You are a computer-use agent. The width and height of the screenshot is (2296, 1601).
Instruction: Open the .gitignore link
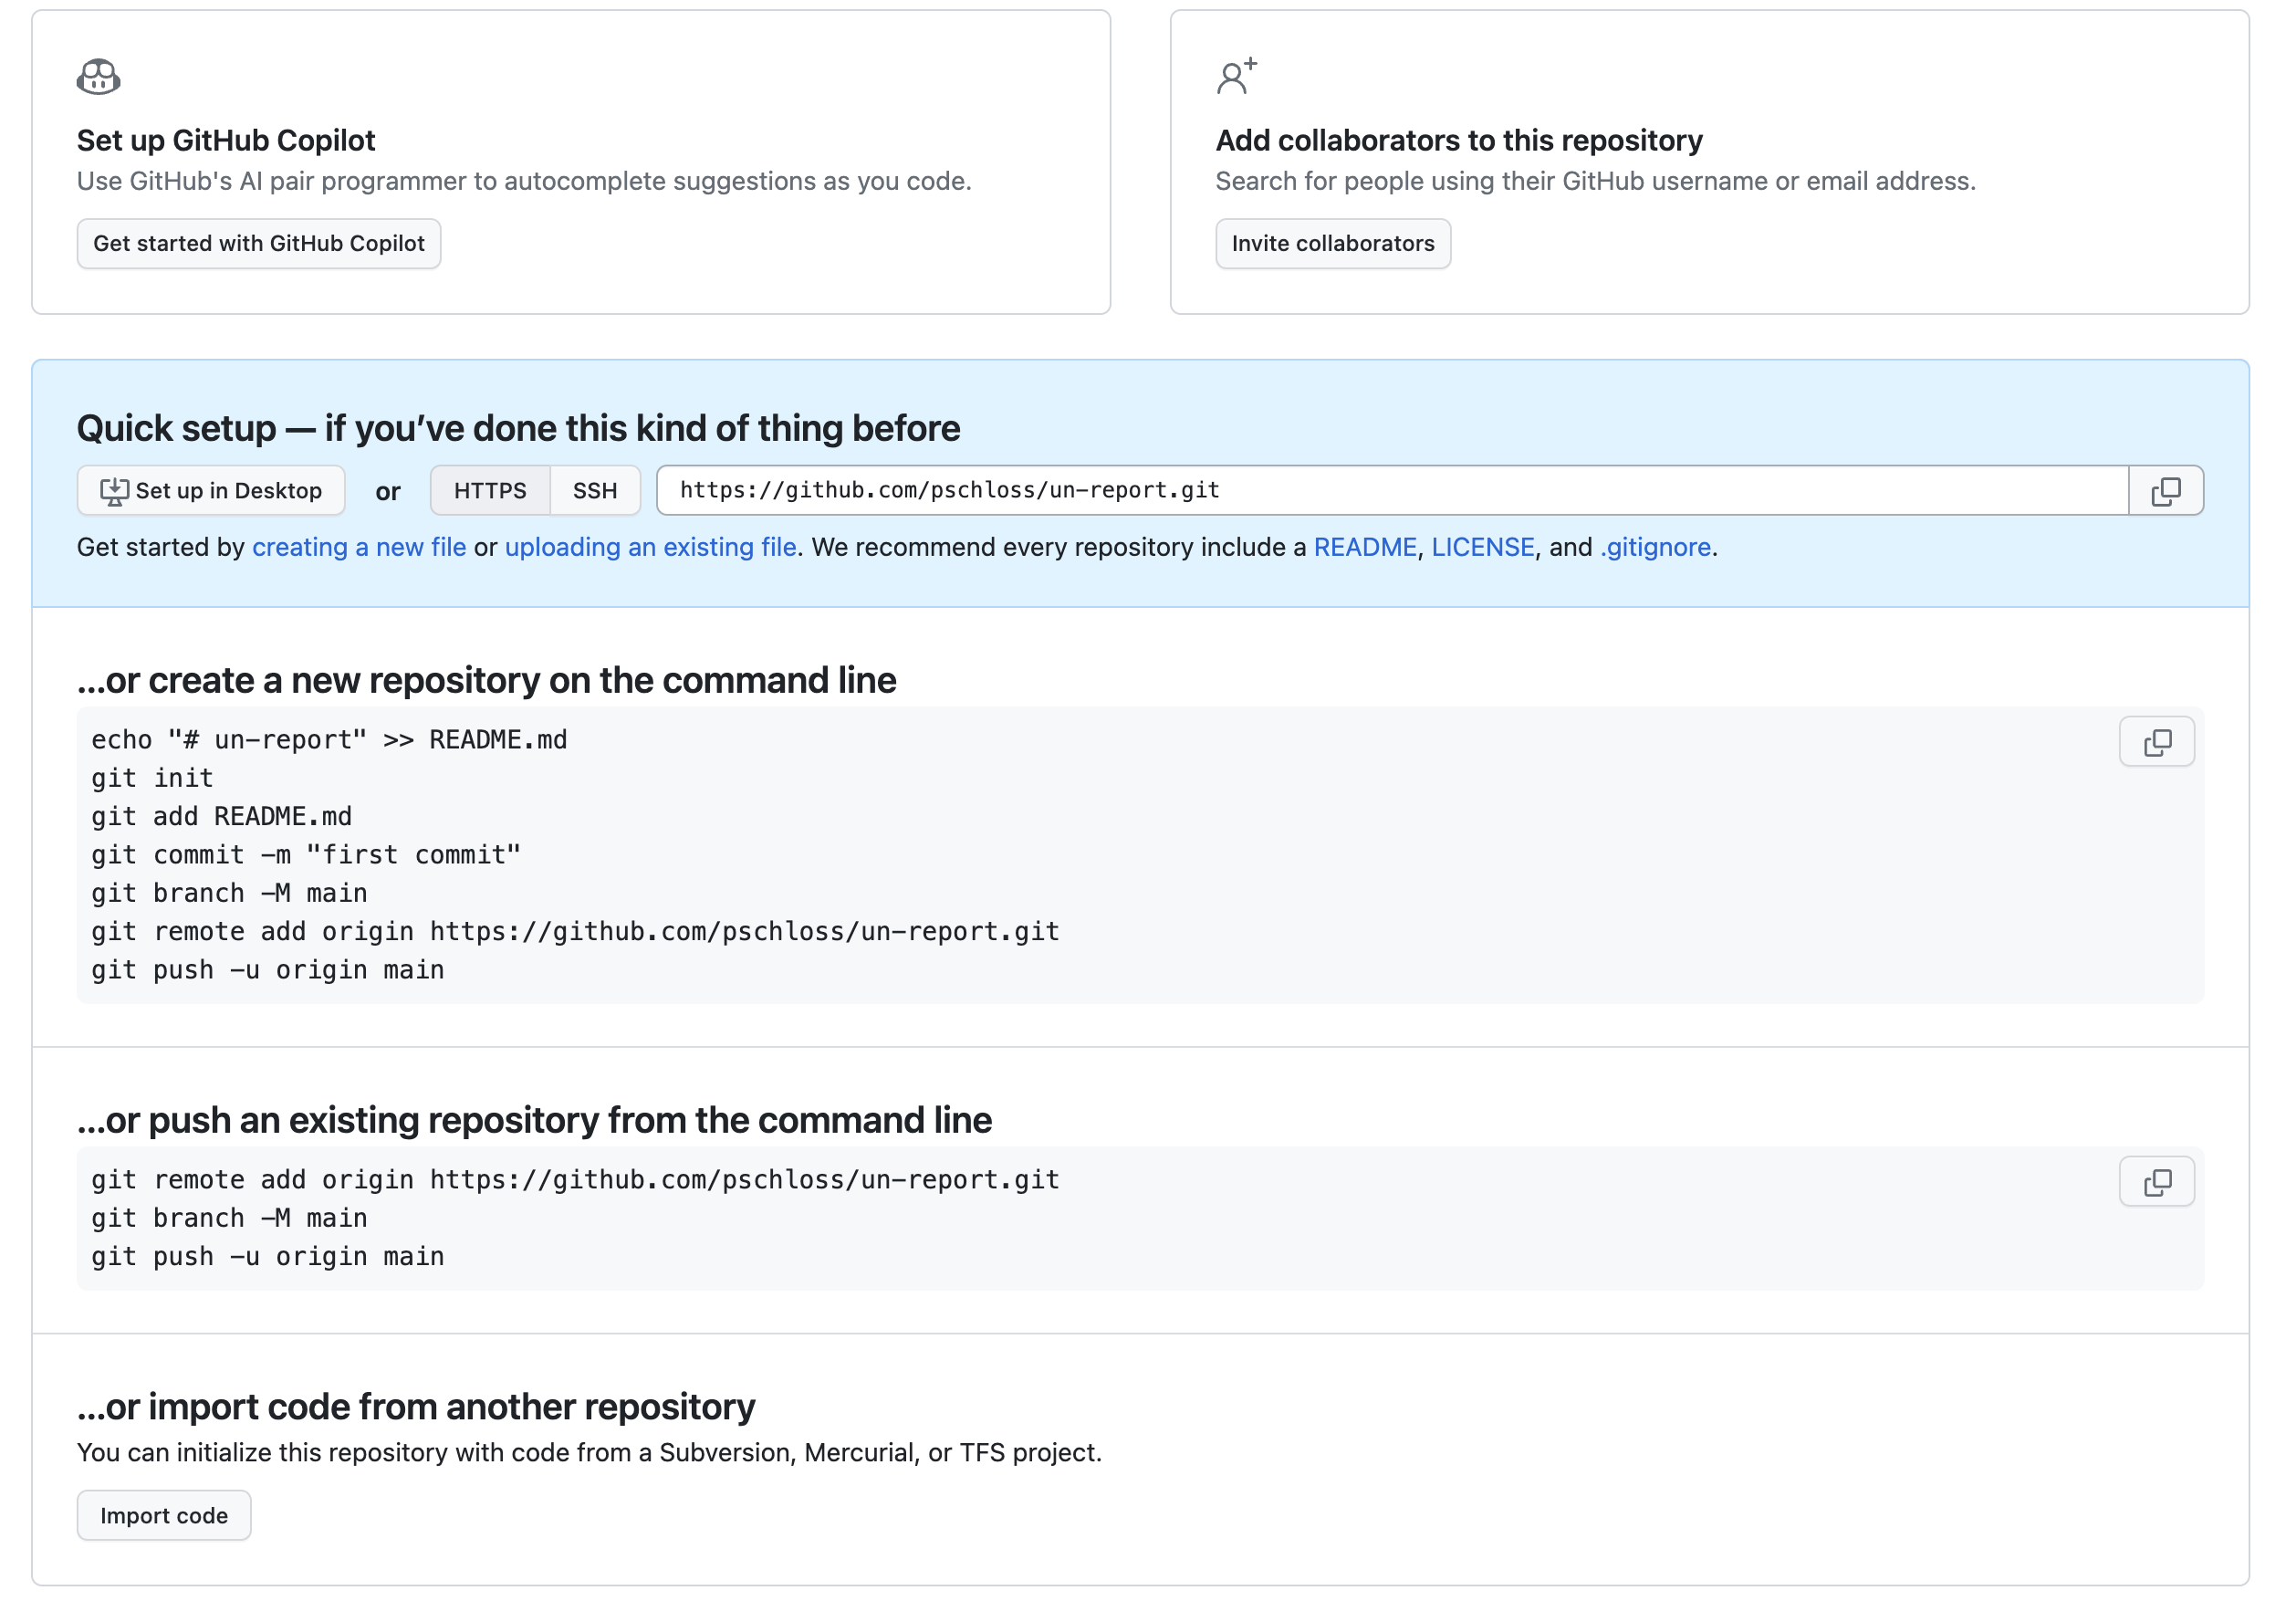tap(1655, 547)
